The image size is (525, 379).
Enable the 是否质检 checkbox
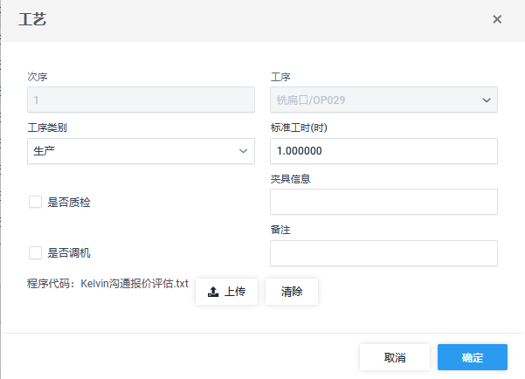tap(35, 202)
